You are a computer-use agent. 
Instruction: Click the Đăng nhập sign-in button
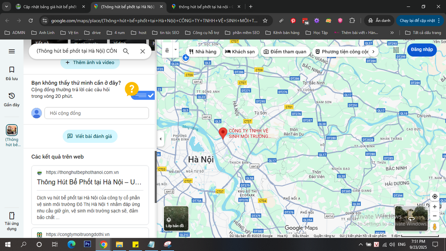(x=421, y=49)
